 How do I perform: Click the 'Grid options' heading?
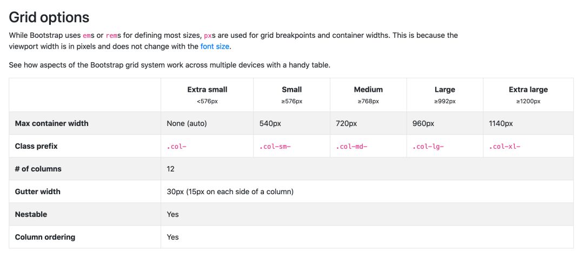point(49,17)
